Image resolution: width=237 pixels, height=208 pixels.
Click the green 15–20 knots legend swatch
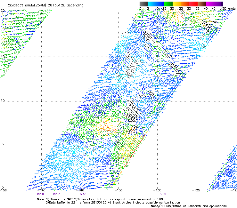(168, 4)
